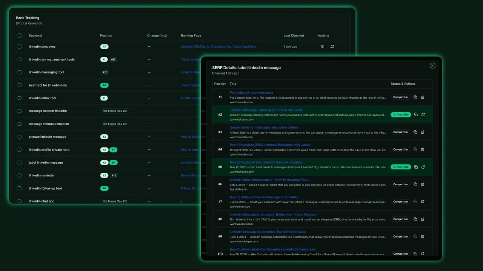Viewport: 483px width, 271px height.
Task: Sort by Last Checked column header
Action: click(294, 36)
